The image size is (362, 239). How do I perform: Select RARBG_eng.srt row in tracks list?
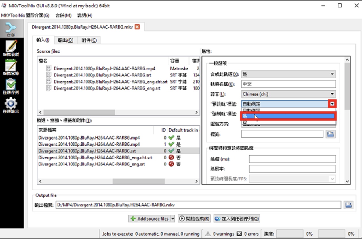pos(119,164)
